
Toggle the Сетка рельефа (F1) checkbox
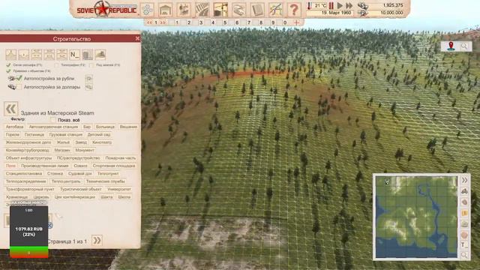coord(8,65)
